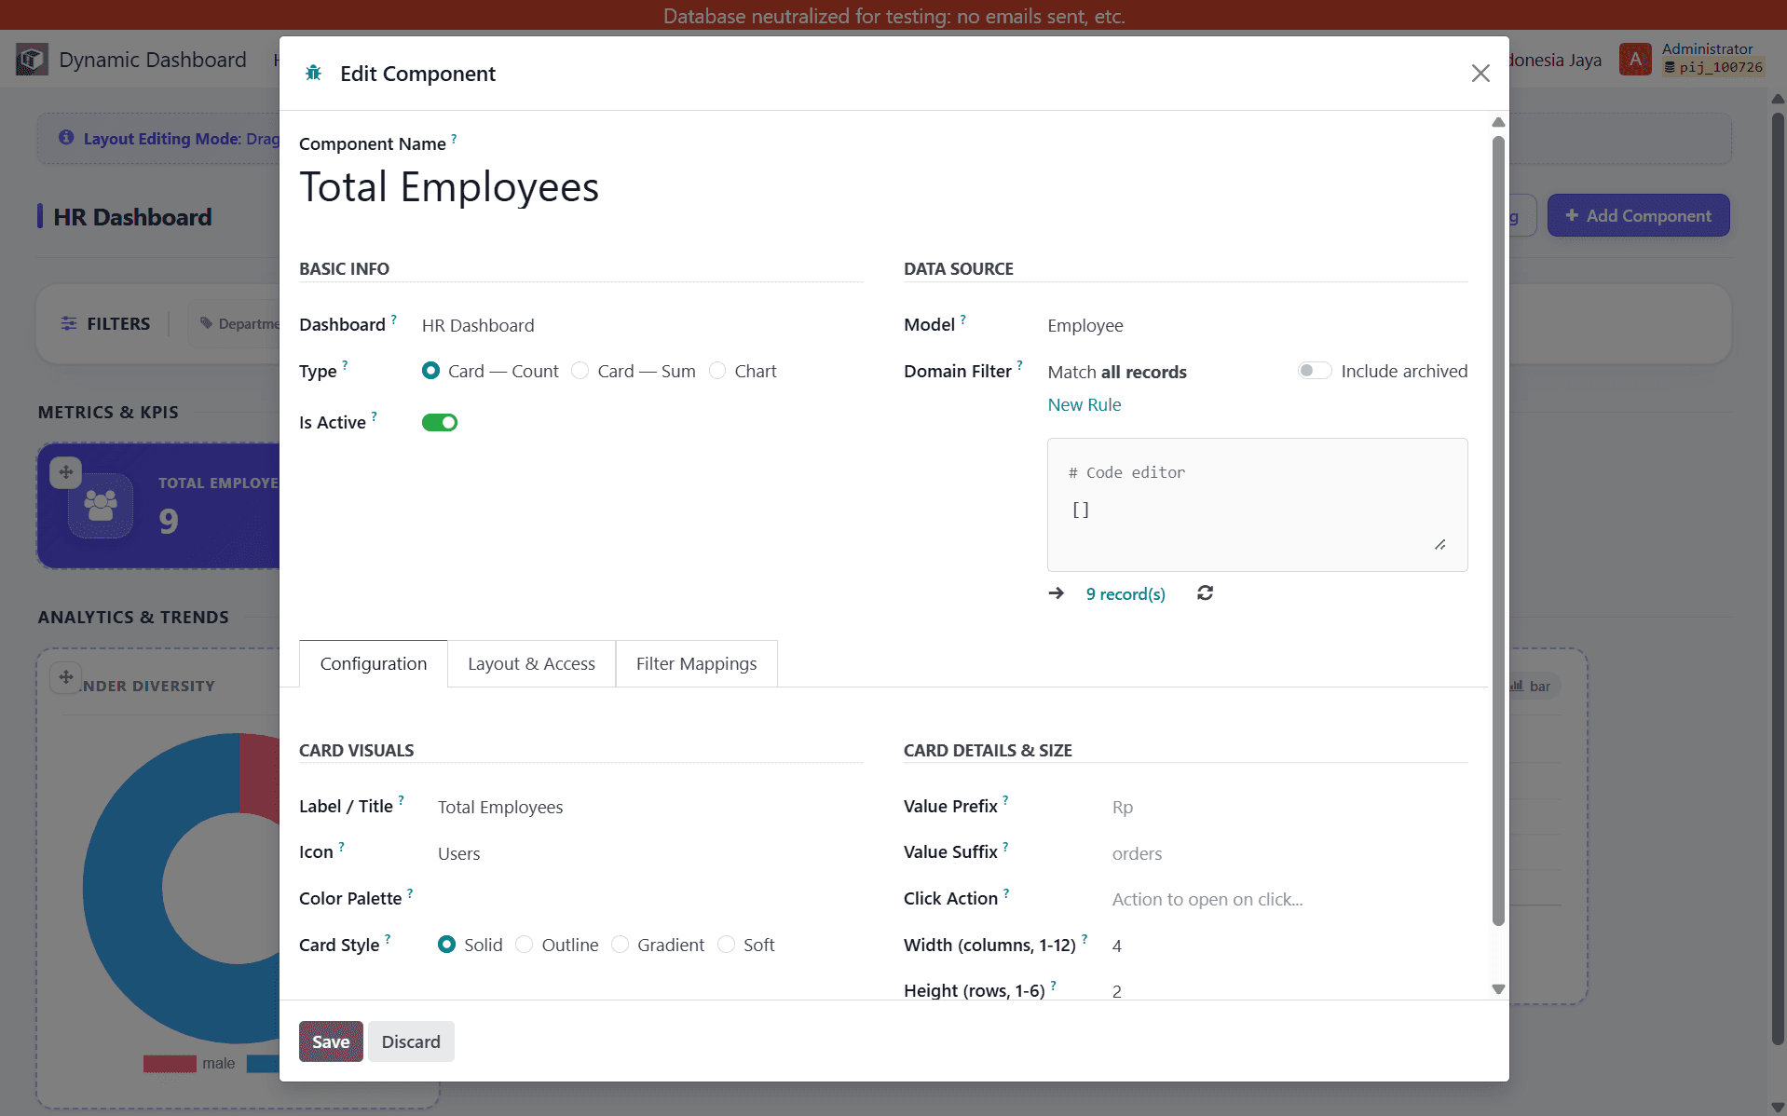Choose the Outline card style
Viewport: 1787px width, 1116px height.
[525, 945]
